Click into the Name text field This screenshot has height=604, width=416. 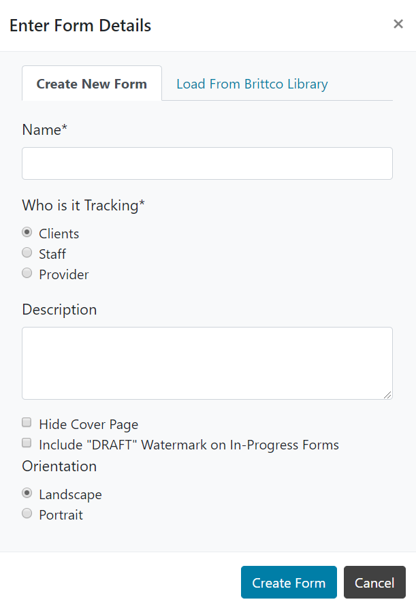tap(207, 163)
